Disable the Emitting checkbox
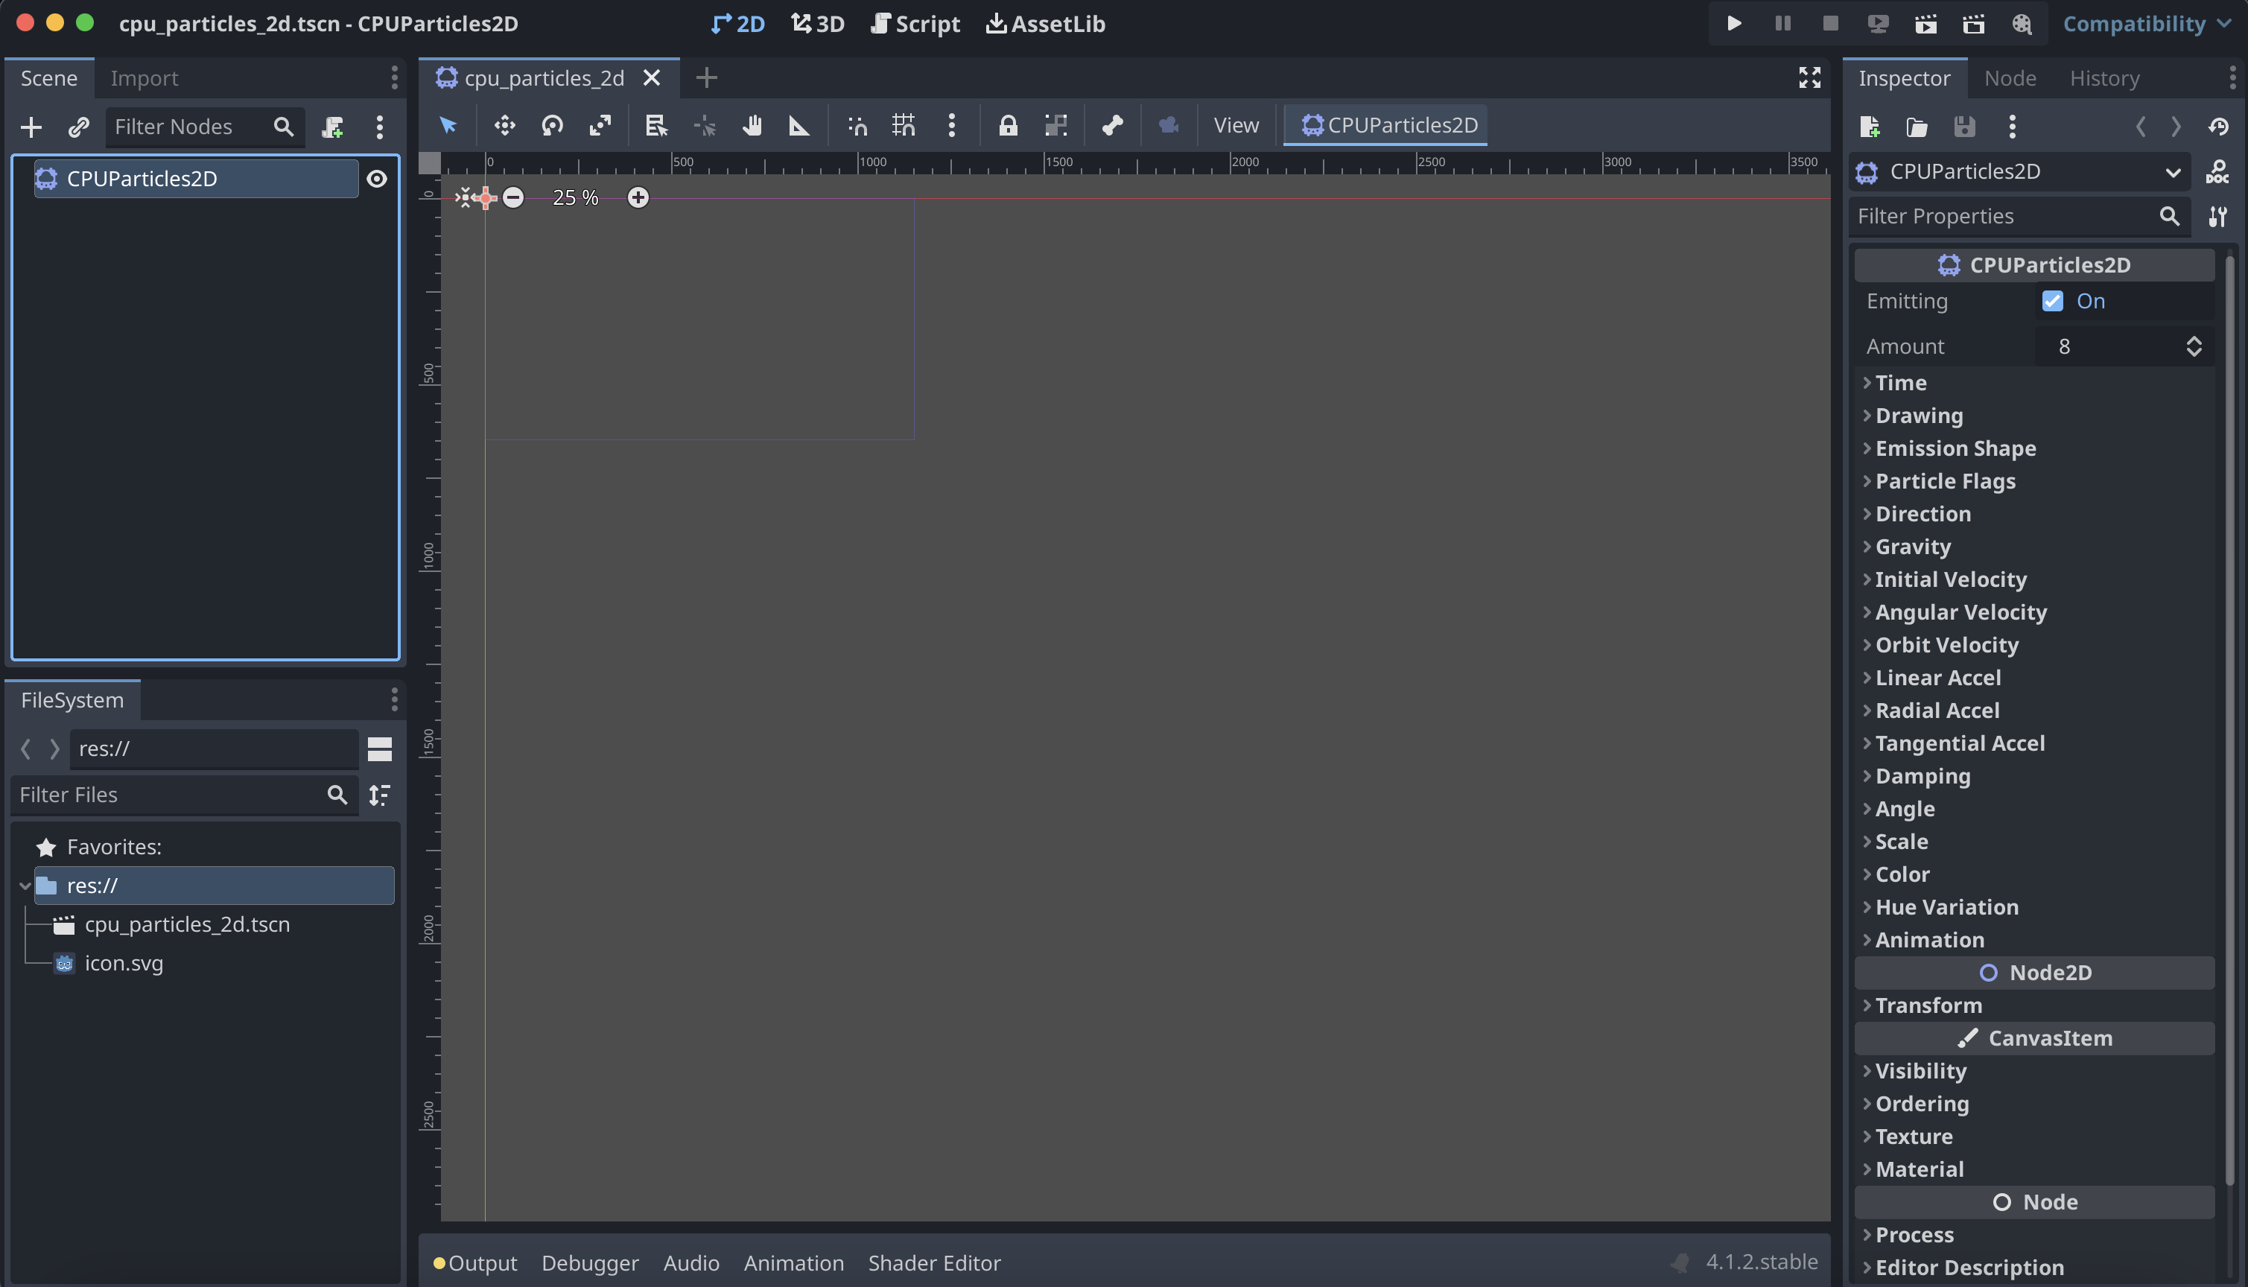The image size is (2248, 1287). tap(2052, 301)
